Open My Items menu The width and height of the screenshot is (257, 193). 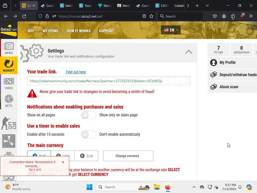tap(50, 31)
